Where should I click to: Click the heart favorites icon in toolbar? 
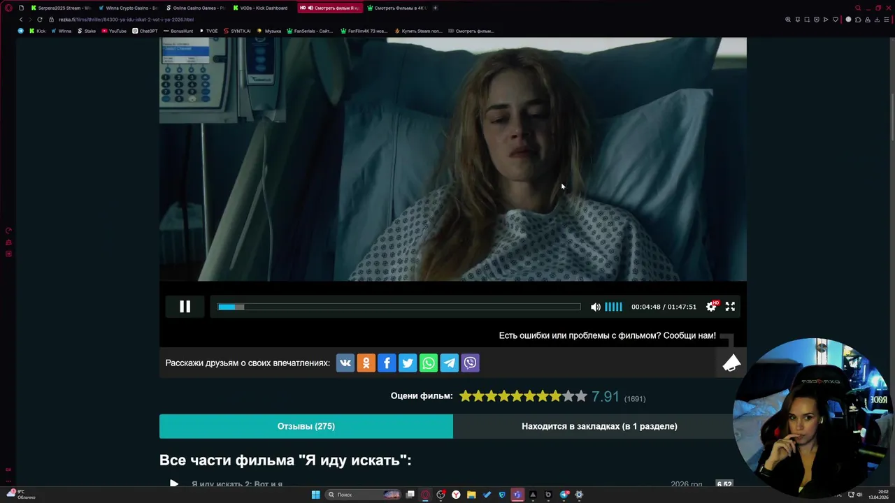point(836,20)
